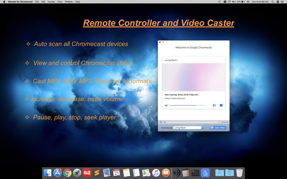The image size is (287, 179).
Task: Open Calculator in the Dock
Action: pyautogui.click(x=185, y=173)
